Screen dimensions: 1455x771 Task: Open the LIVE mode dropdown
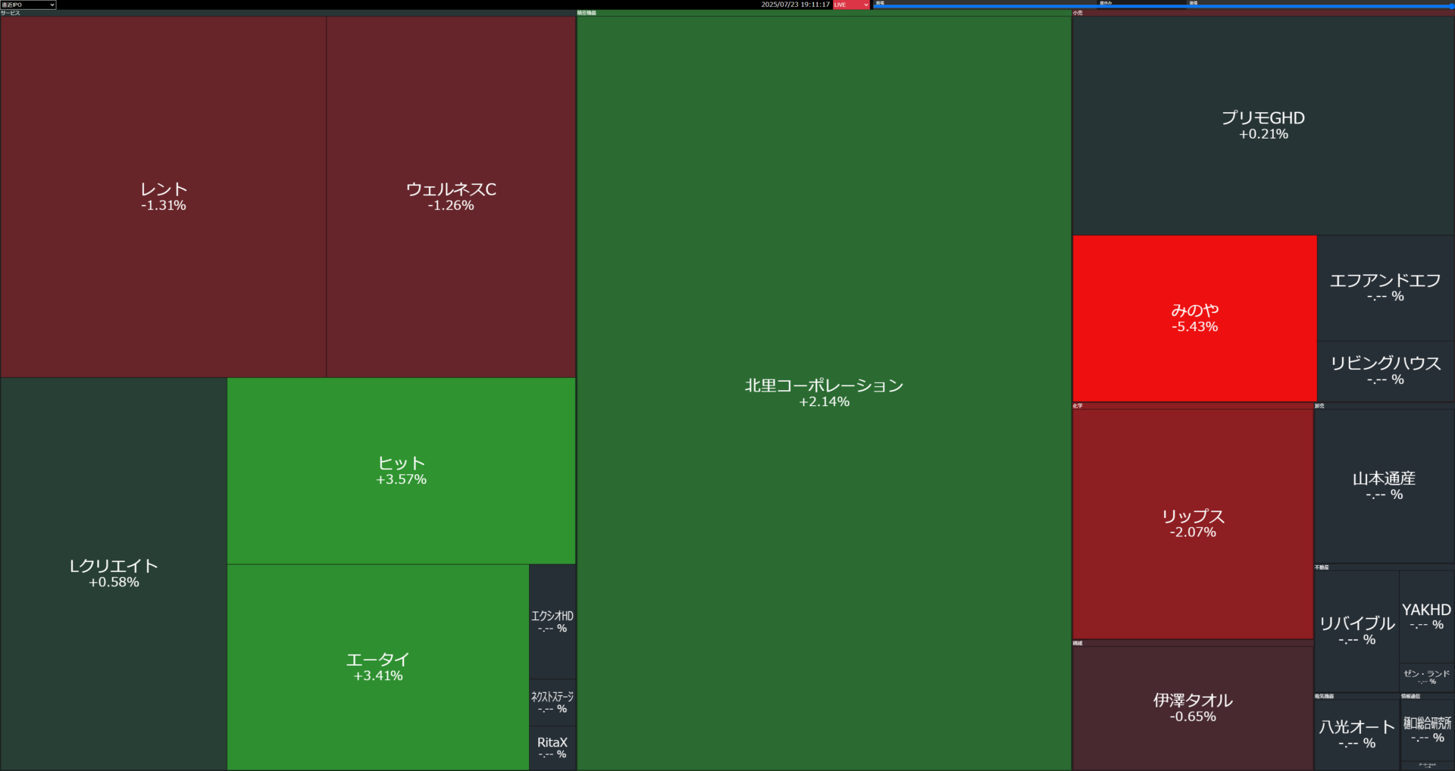(x=851, y=5)
